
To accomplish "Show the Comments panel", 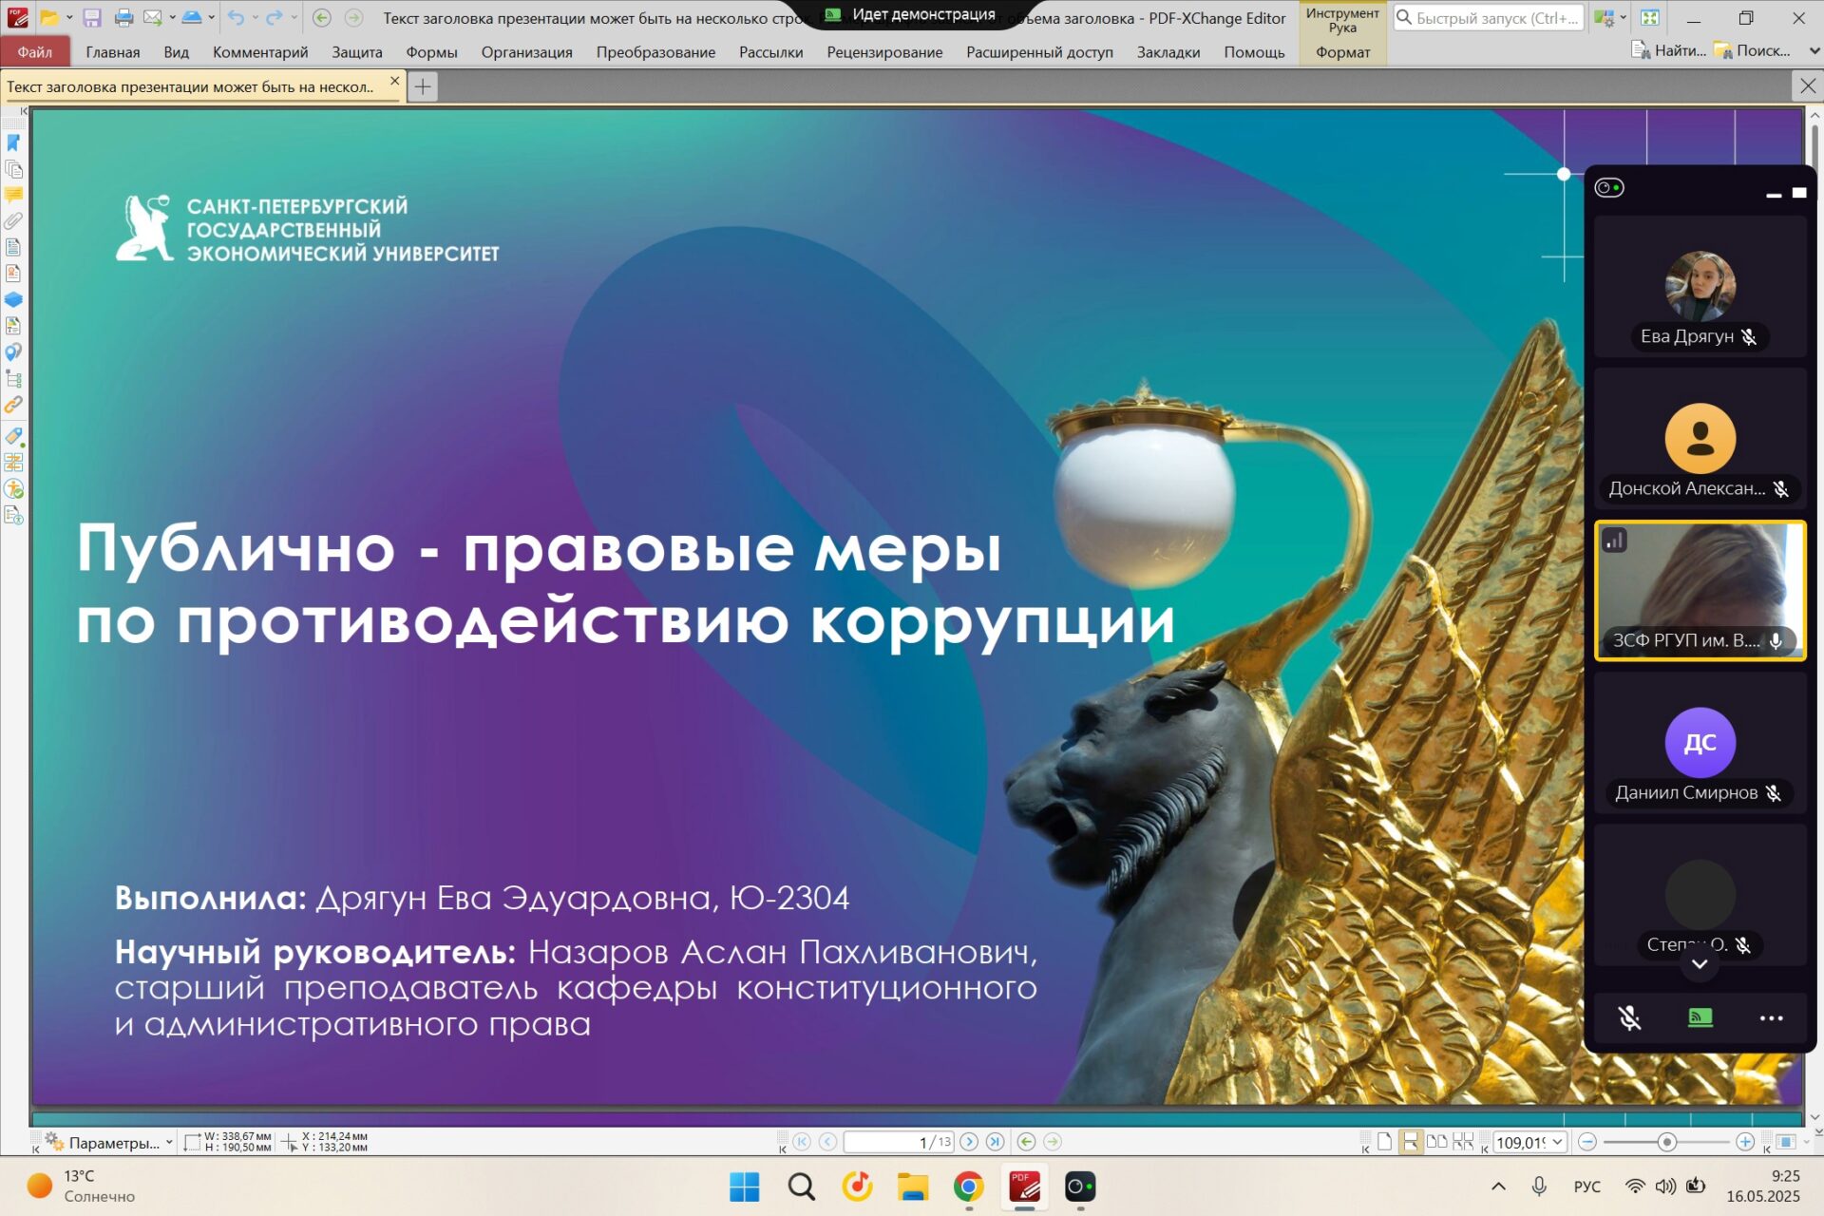I will (12, 195).
